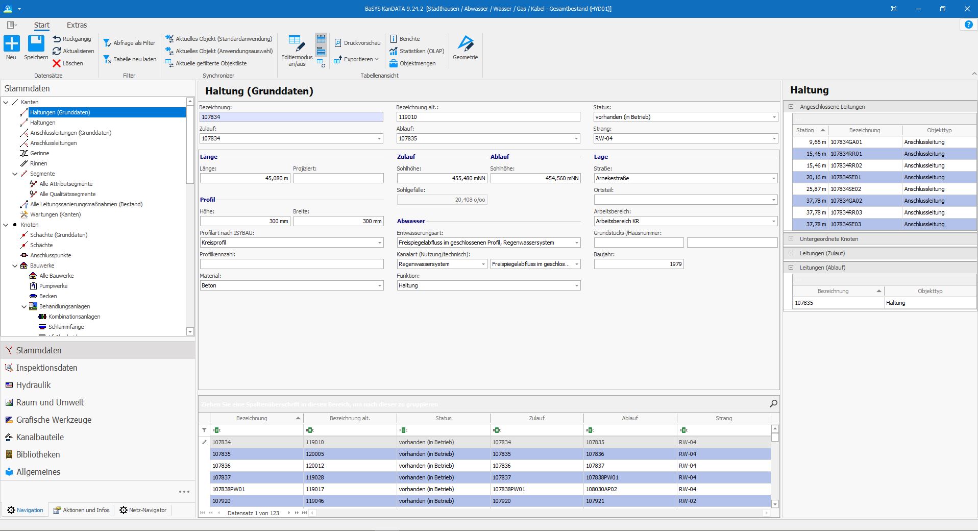978x531 pixels.
Task: Collapse the Segmente tree node
Action: (15, 174)
